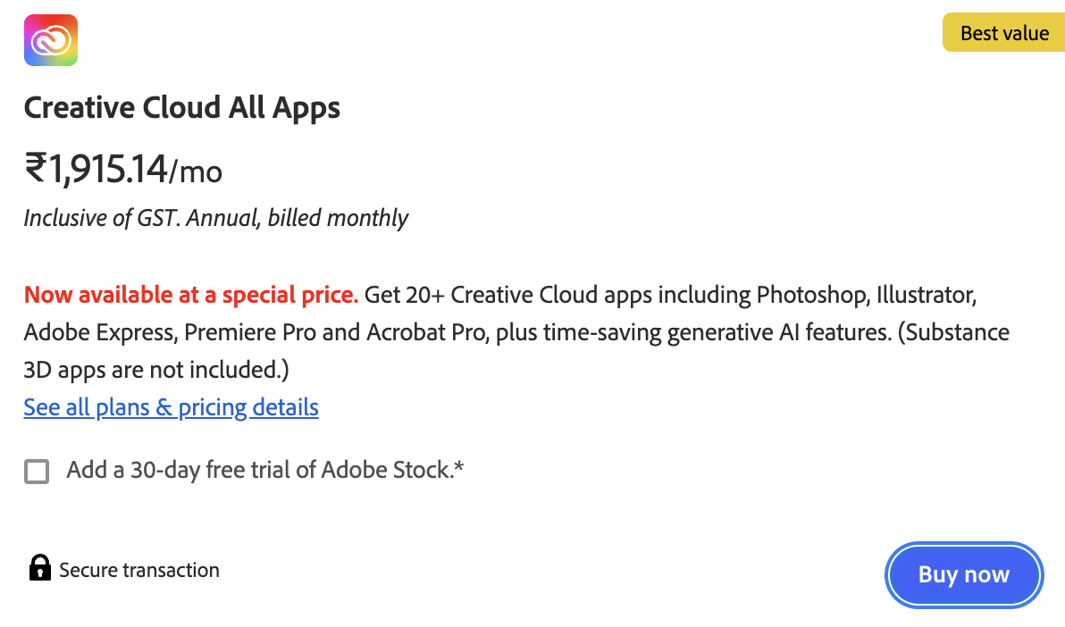1065x627 pixels.
Task: Click the black padlock icon
Action: pos(39,569)
